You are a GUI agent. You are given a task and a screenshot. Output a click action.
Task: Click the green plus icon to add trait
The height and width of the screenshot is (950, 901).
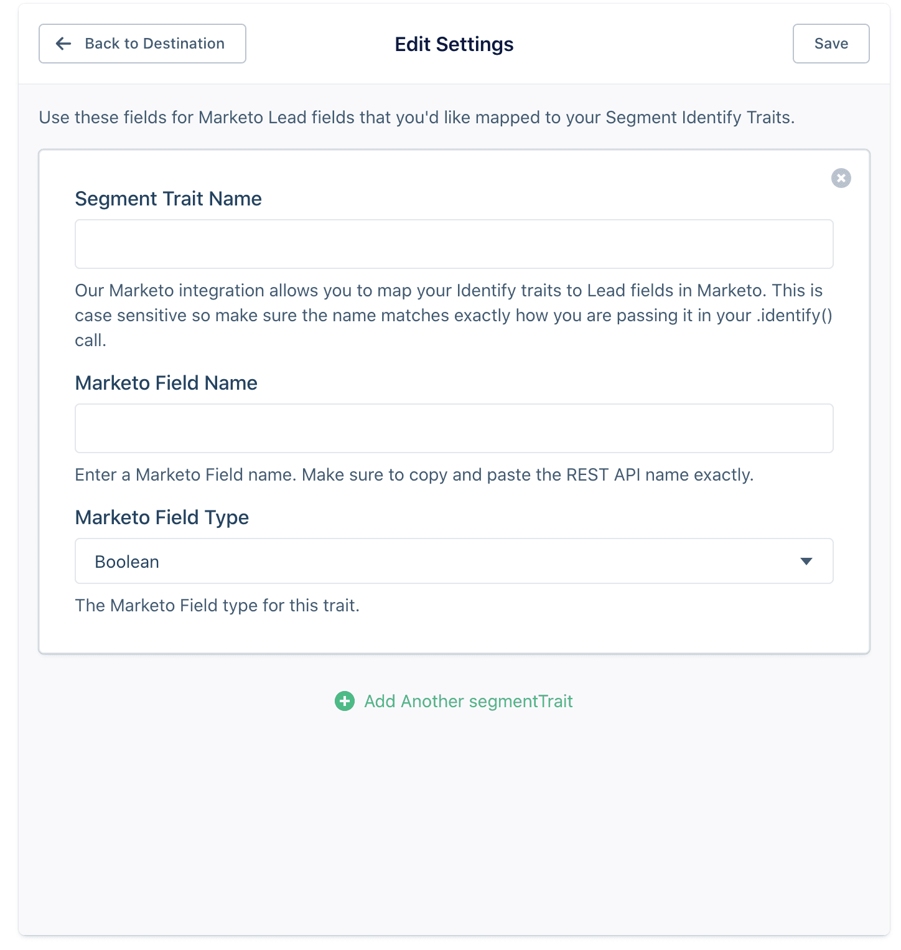coord(345,701)
